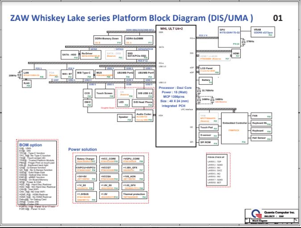Select the LED block on daughter board

coord(123,103)
